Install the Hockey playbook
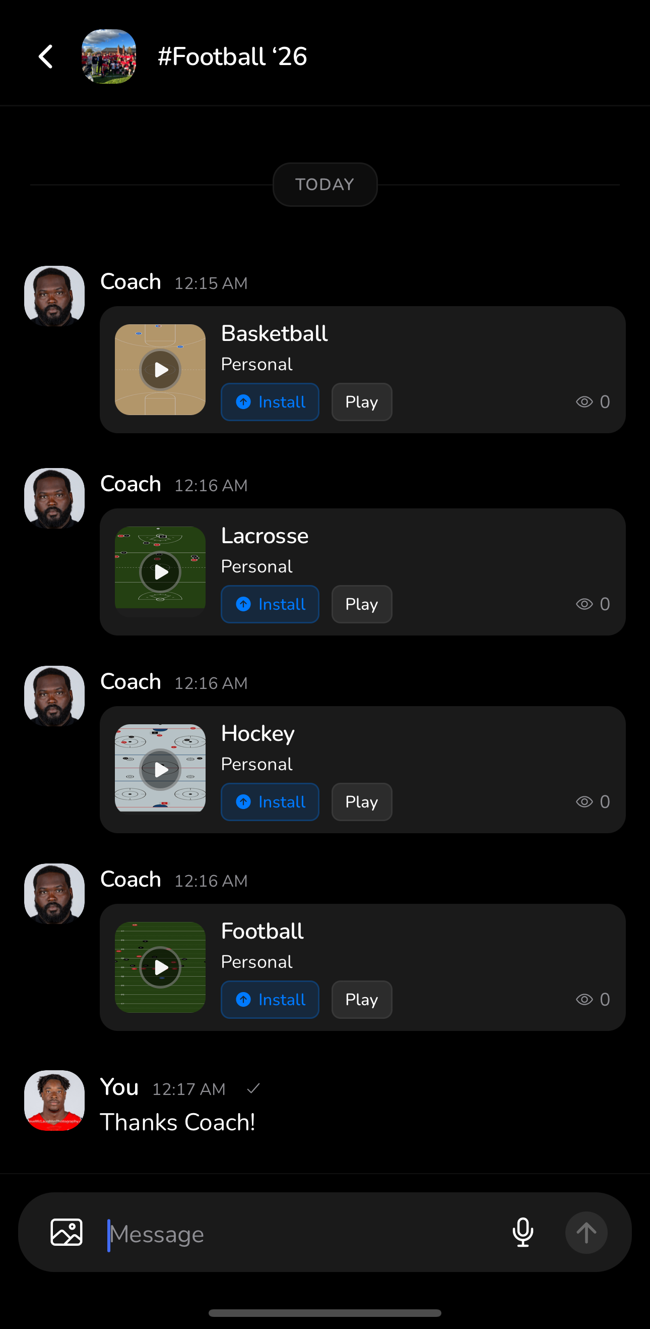This screenshot has height=1329, width=650. pyautogui.click(x=270, y=802)
